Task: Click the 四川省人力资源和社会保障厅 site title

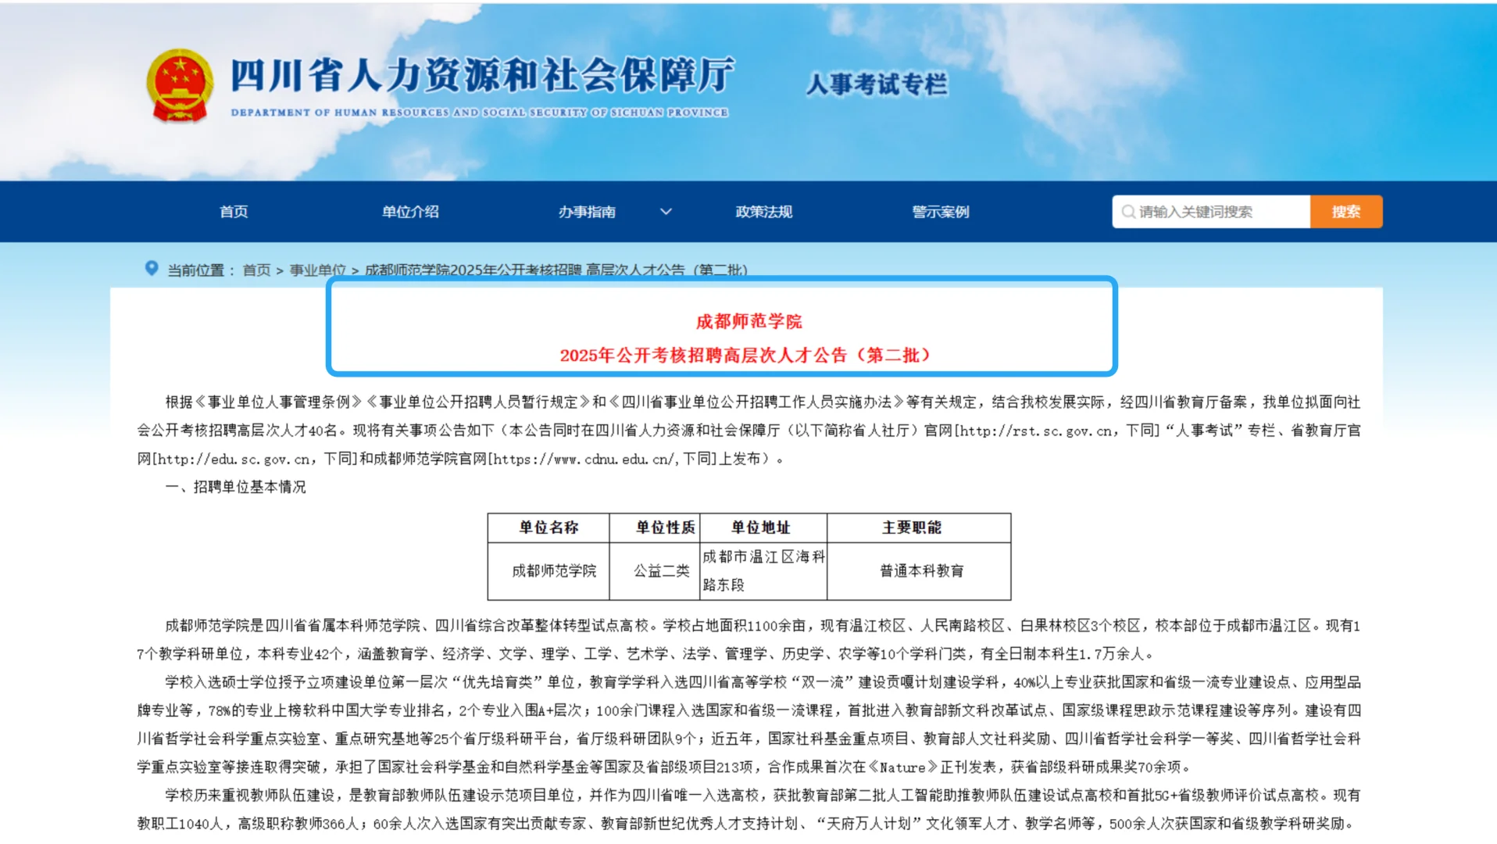Action: [x=482, y=75]
